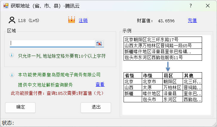Click the gold crown VIP icon
217x127 pixels.
pyautogui.click(x=71, y=20)
